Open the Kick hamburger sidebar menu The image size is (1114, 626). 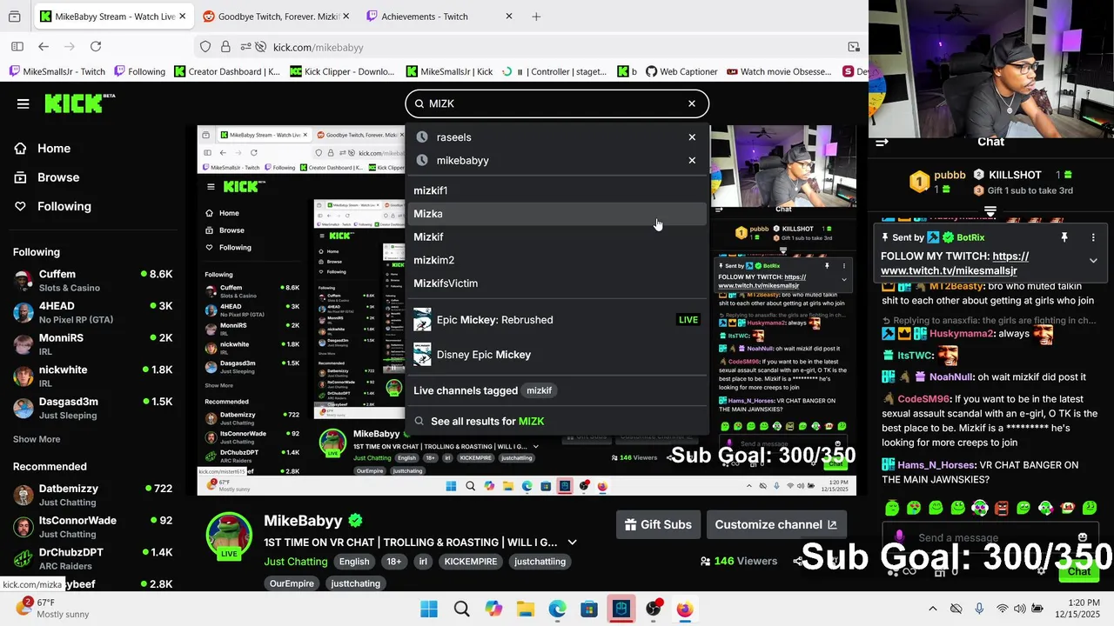tap(23, 103)
